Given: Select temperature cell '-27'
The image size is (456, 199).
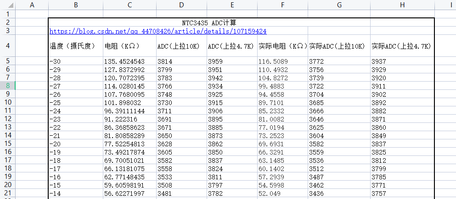Looking at the screenshot, I should click(x=76, y=86).
